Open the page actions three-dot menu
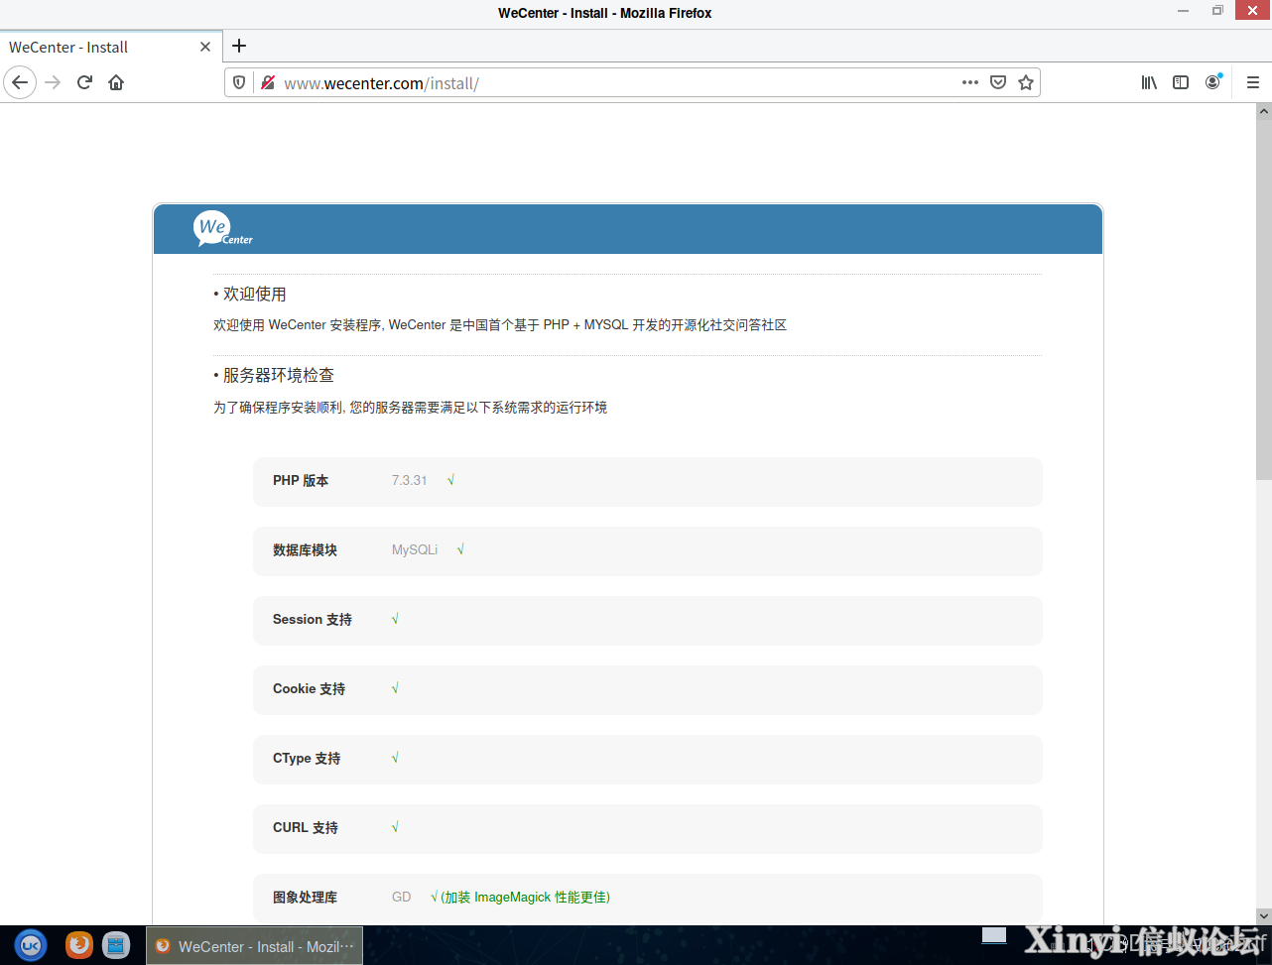The height and width of the screenshot is (965, 1272). pyautogui.click(x=970, y=82)
